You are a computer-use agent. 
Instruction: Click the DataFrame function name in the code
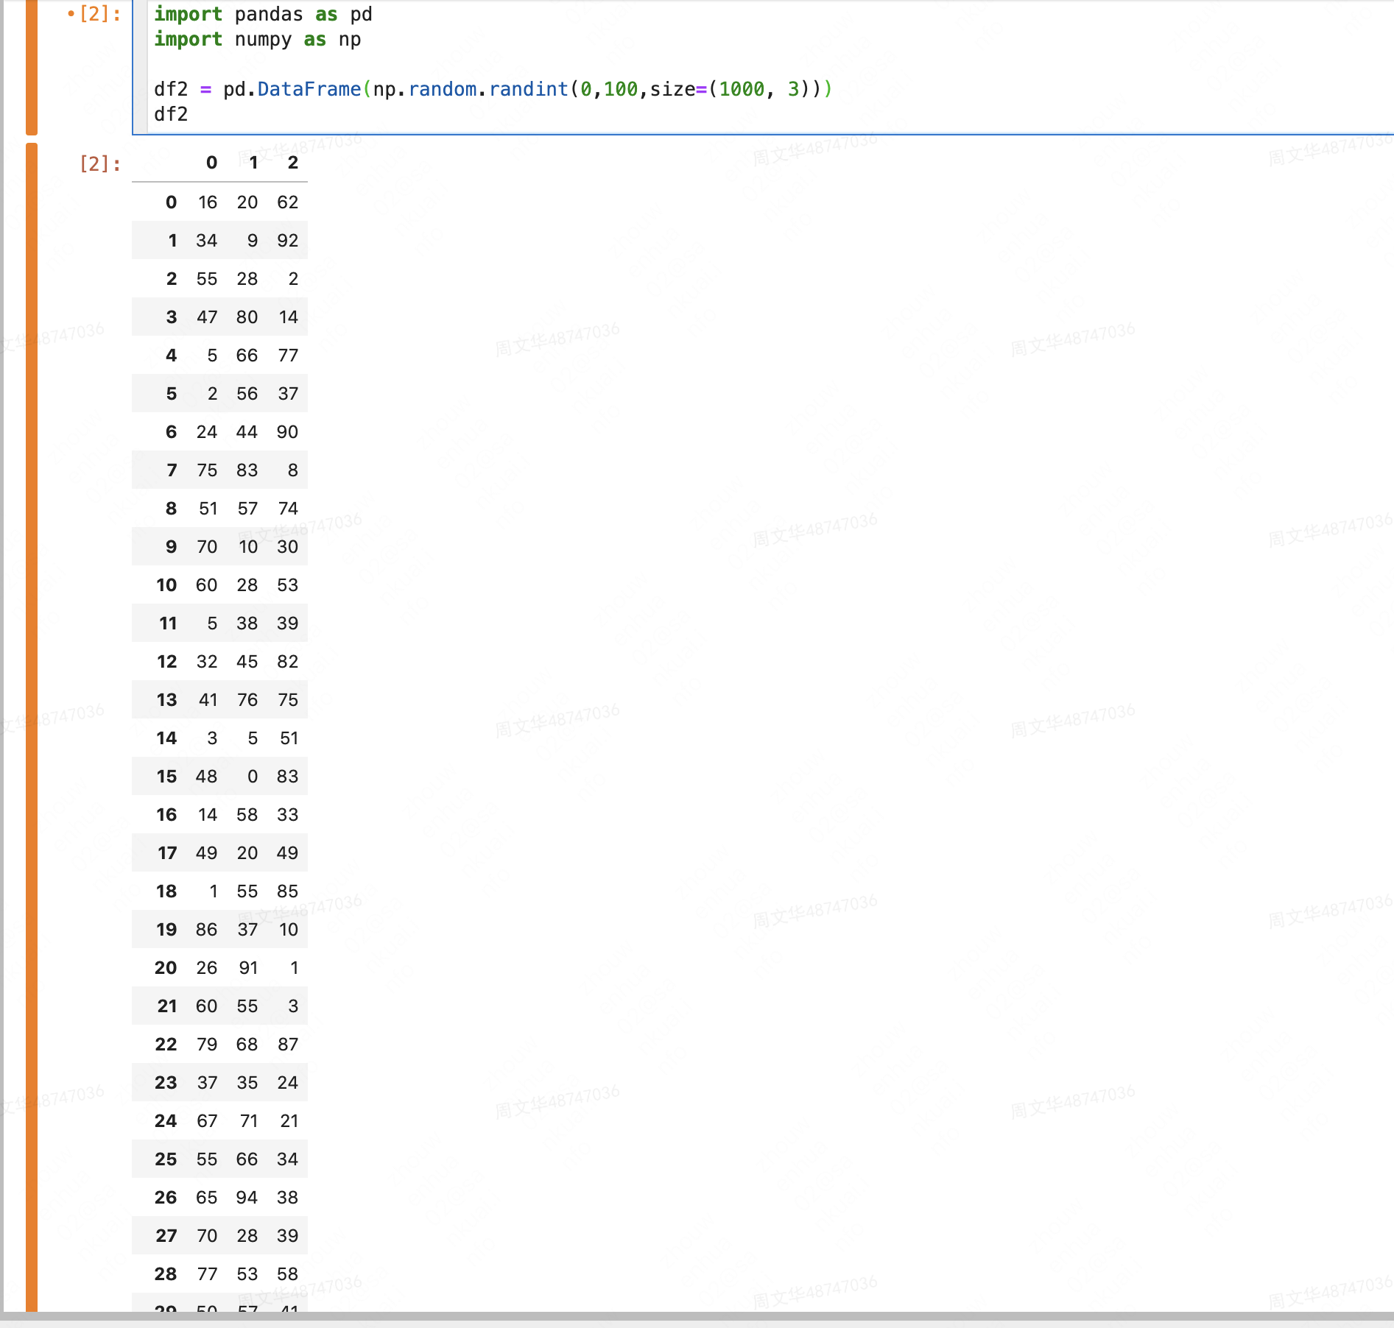[309, 88]
